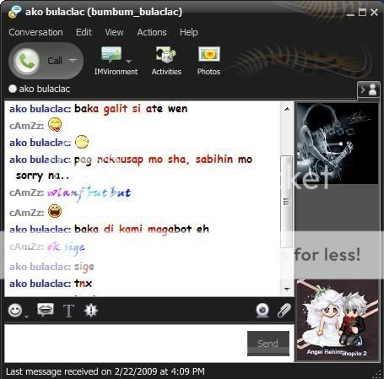Click the chat scrollbar thumb
Image resolution: width=384 pixels, height=379 pixels.
click(x=287, y=202)
